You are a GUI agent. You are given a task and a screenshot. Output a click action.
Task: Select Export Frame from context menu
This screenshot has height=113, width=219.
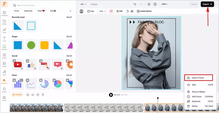point(199,78)
